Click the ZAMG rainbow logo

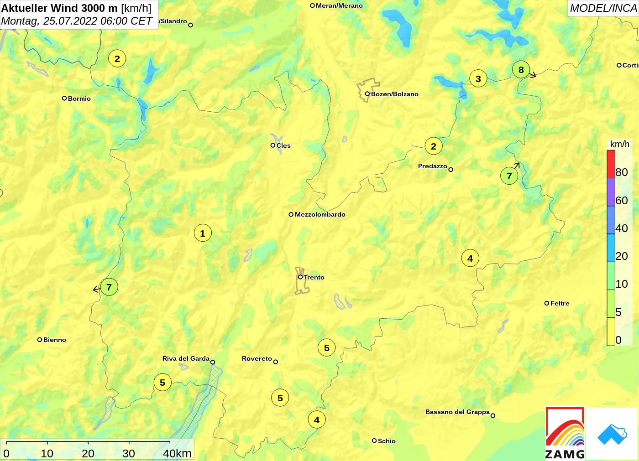click(x=565, y=433)
